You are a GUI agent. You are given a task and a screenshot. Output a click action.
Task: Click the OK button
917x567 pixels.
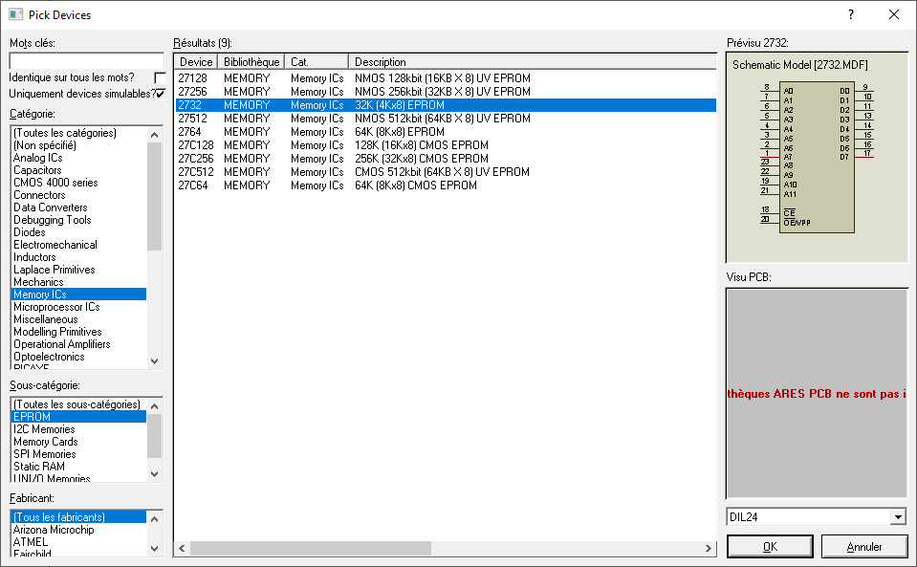(x=769, y=547)
